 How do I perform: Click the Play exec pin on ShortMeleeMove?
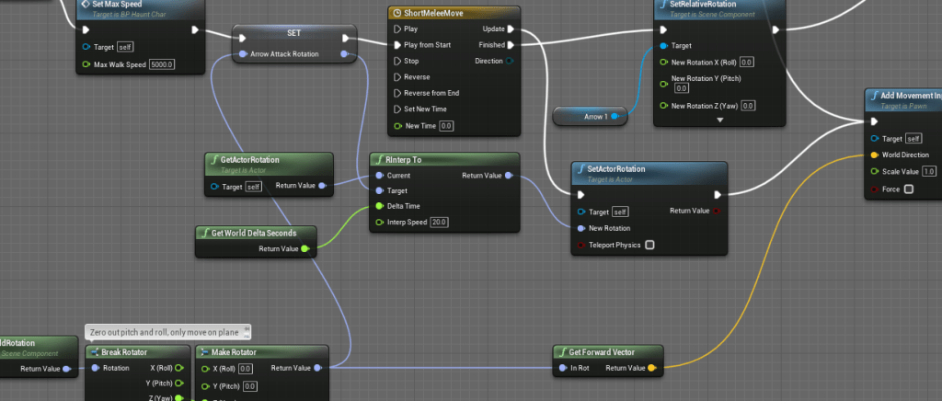pos(397,29)
